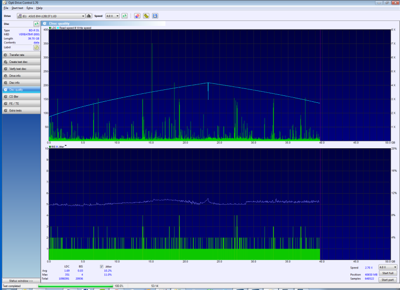Open the Create test disc tool

(x=21, y=62)
